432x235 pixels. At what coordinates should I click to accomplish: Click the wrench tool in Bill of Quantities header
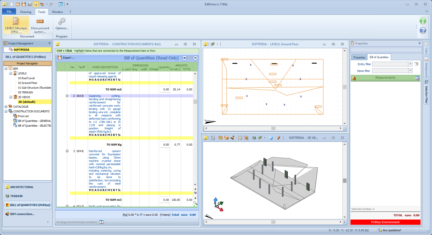195,58
